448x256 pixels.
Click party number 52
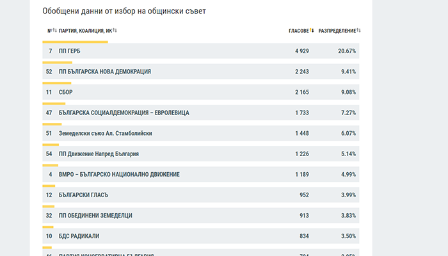[x=49, y=72]
